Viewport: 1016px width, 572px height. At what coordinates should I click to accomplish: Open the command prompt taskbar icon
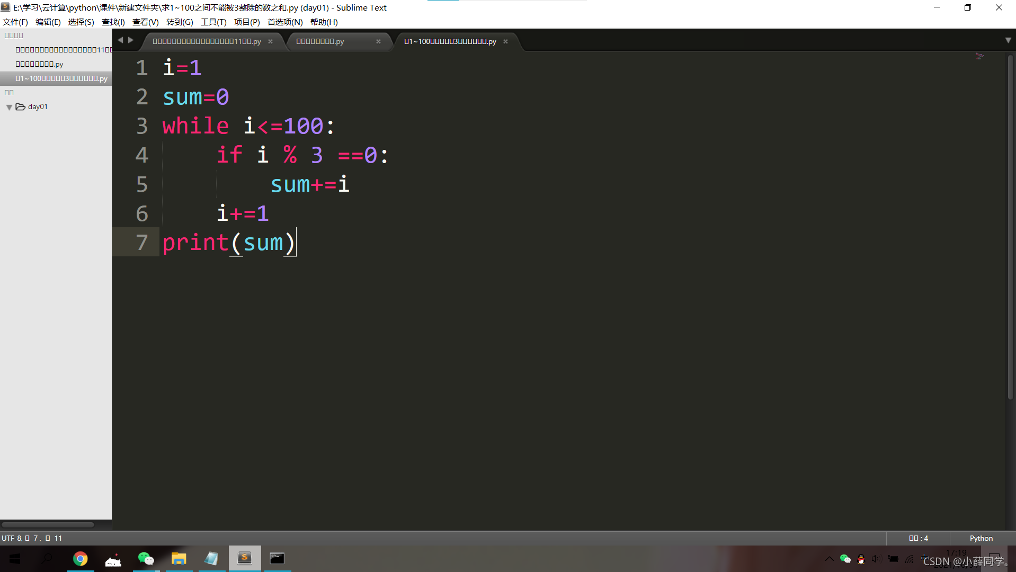(277, 559)
